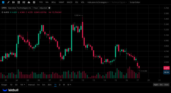Expand the Technical Signal dropdown
Screen dimensions: 171x93
tap(119, 2)
